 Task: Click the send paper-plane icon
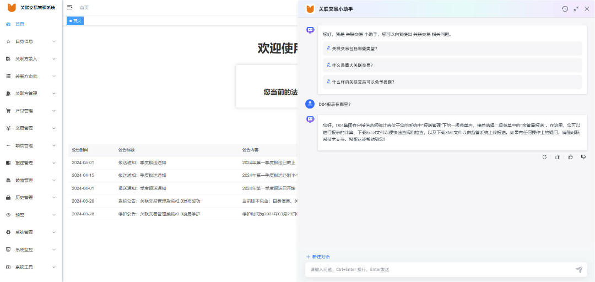(579, 269)
